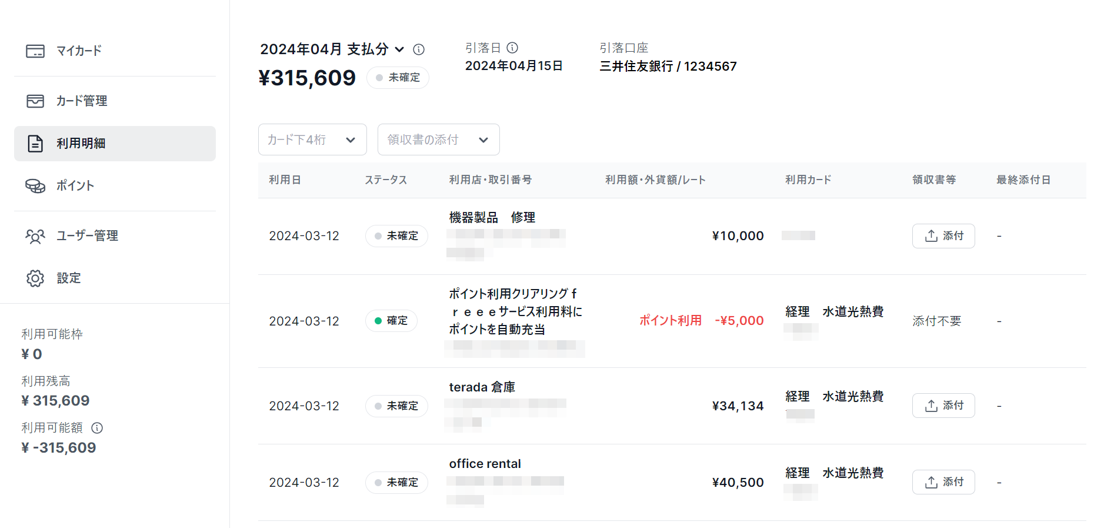This screenshot has width=1114, height=528.
Task: Click 利用カード column header
Action: 808,180
